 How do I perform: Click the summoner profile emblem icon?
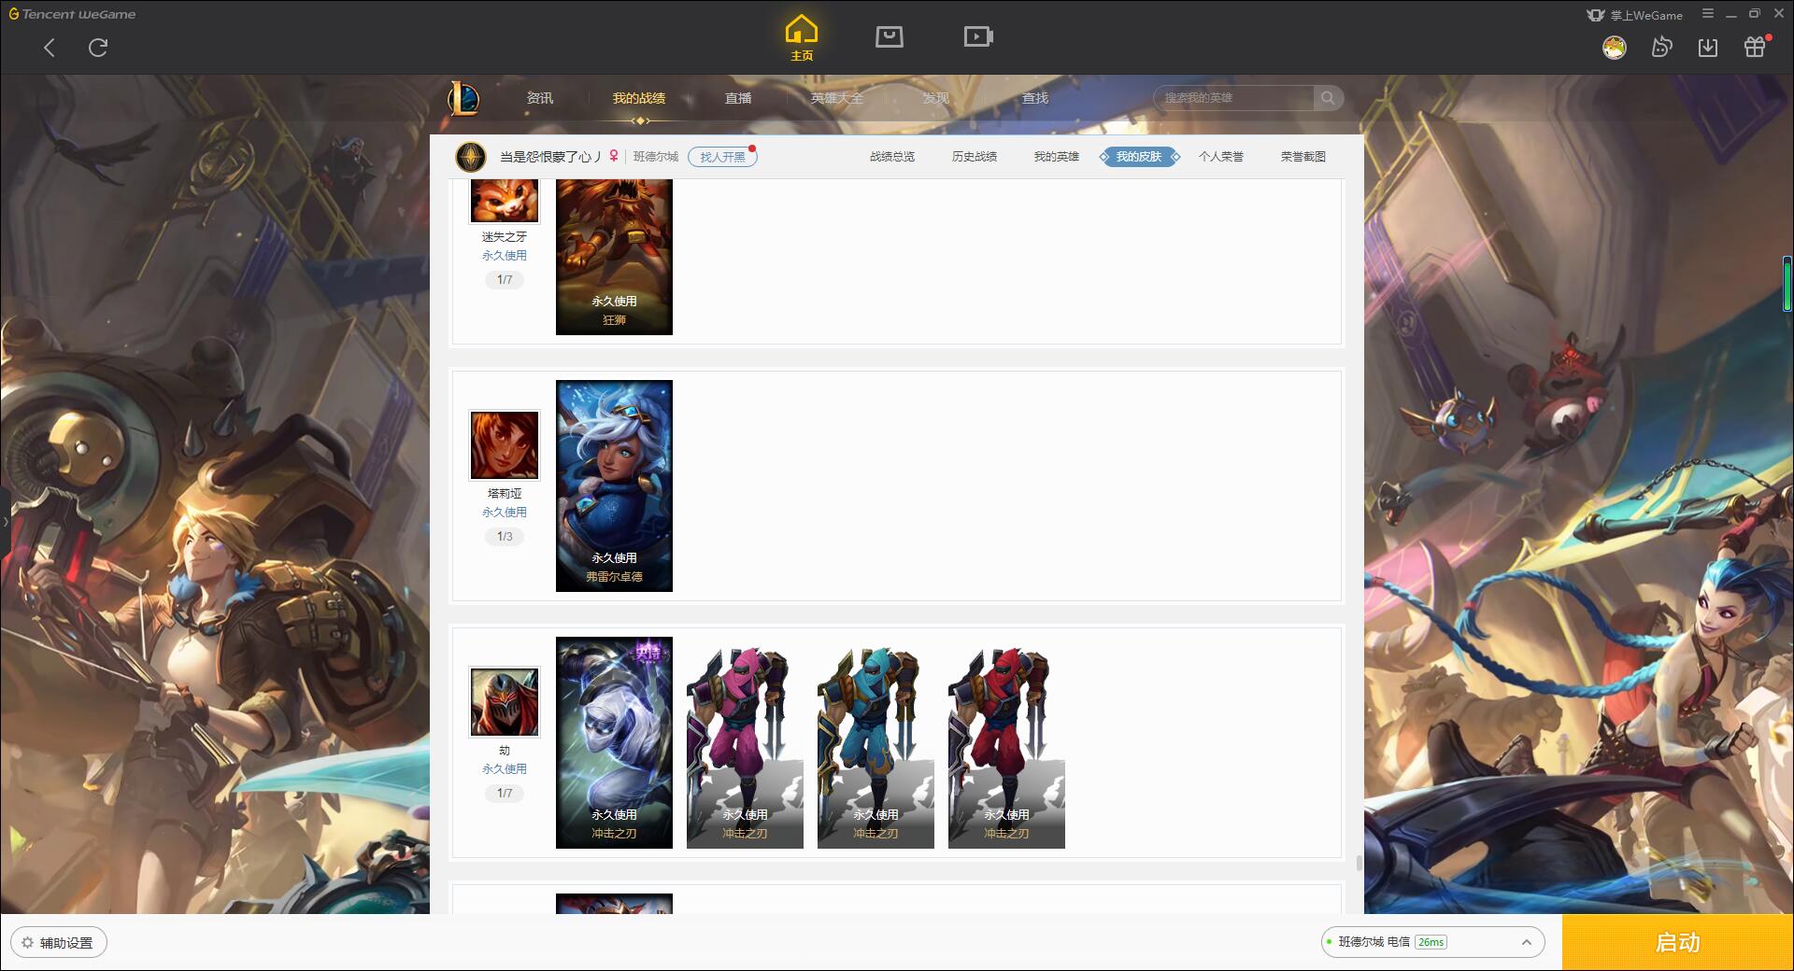point(471,157)
